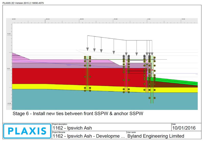The height and width of the screenshot is (142, 205).
Task: Select the red x-axis origin arrow
Action: click(x=153, y=69)
